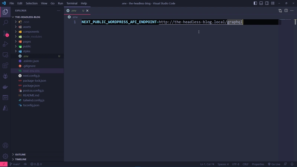
Task: Click errors and warnings count in status bar
Action: pos(36,164)
